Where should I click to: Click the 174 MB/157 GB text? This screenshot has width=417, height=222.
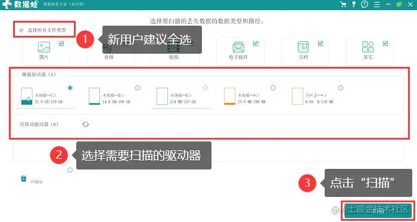[x=183, y=102]
